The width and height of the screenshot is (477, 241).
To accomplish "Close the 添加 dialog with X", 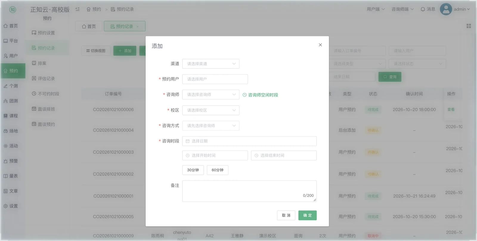I will click(x=320, y=45).
